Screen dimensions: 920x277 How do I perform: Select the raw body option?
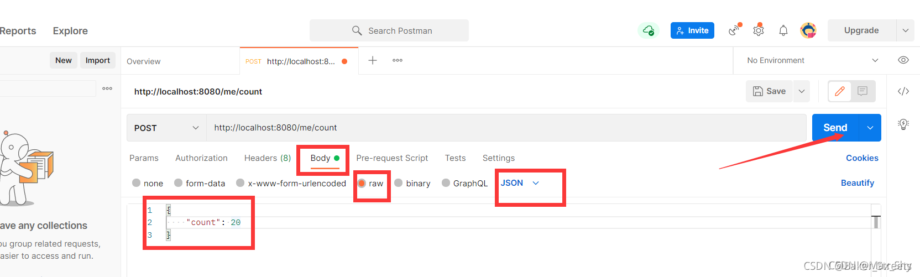point(370,183)
